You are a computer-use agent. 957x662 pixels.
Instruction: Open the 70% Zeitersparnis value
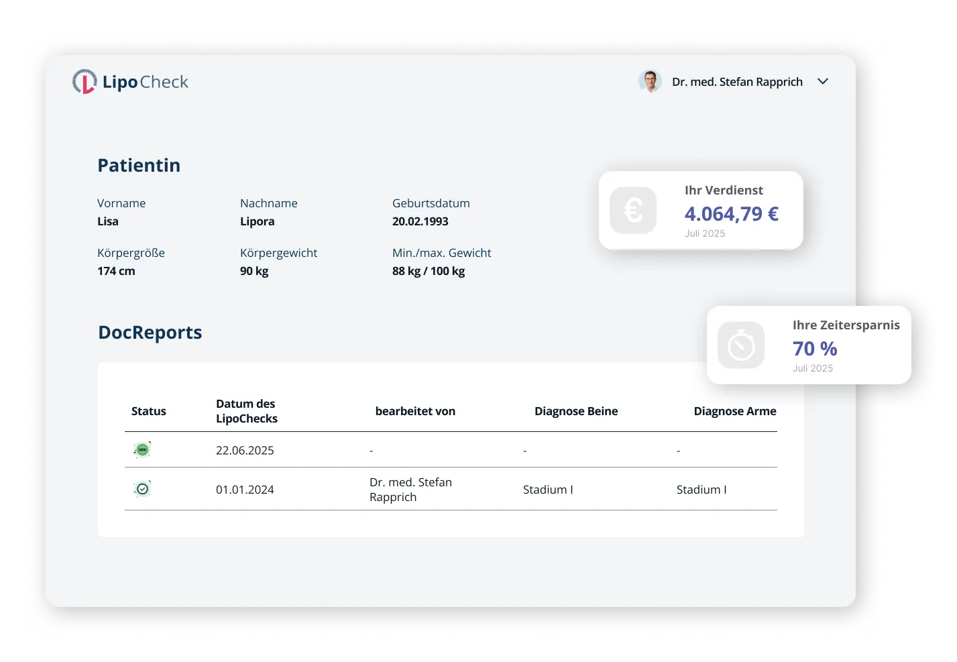814,349
